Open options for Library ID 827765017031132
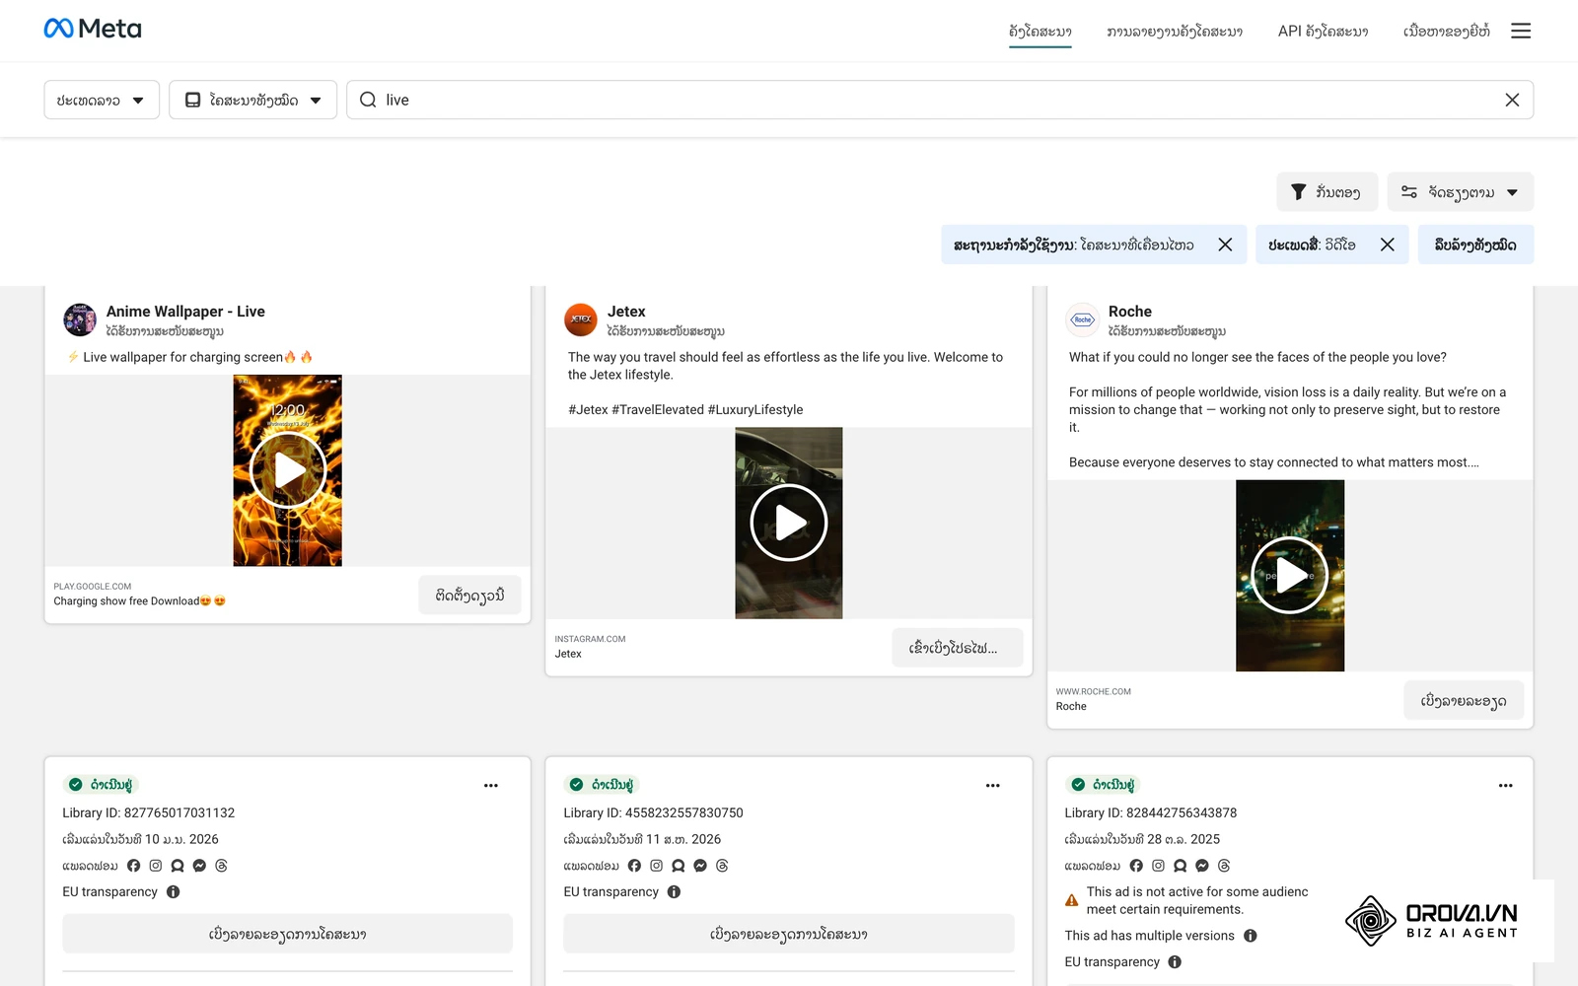 click(x=491, y=786)
